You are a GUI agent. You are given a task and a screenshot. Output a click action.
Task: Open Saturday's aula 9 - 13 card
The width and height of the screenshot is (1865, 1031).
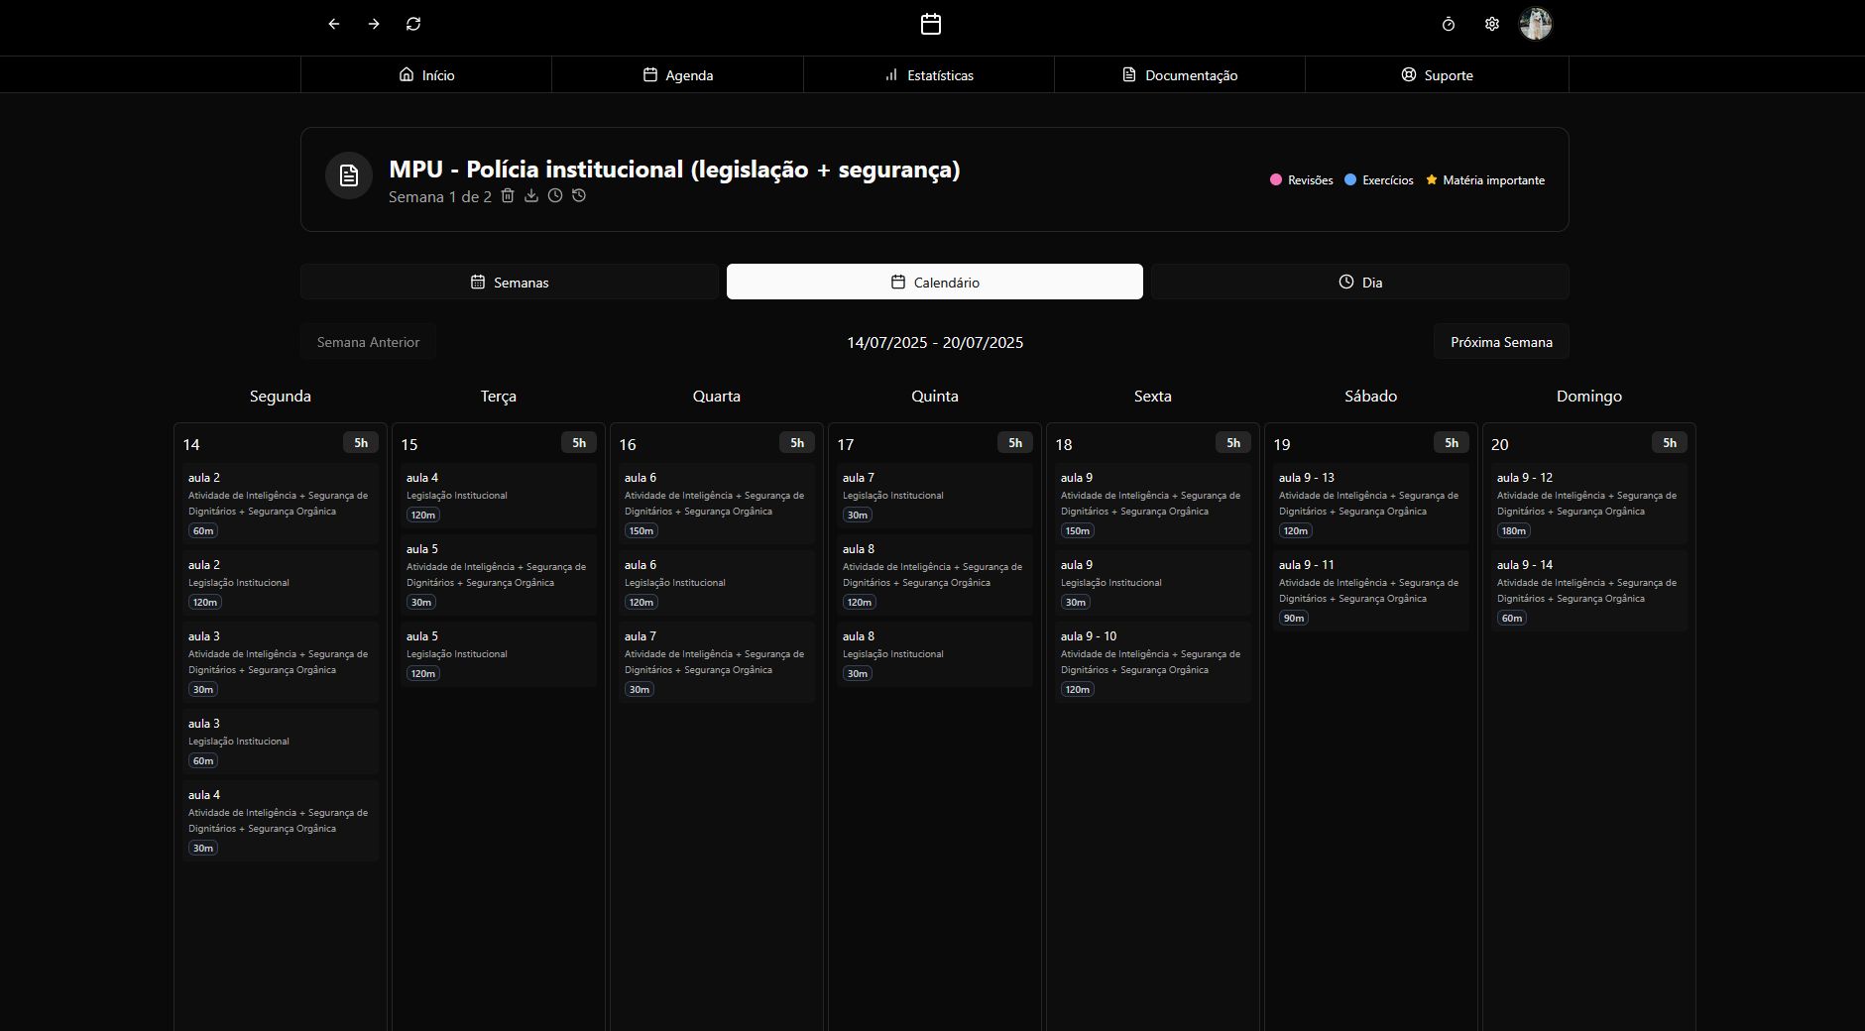(1371, 504)
